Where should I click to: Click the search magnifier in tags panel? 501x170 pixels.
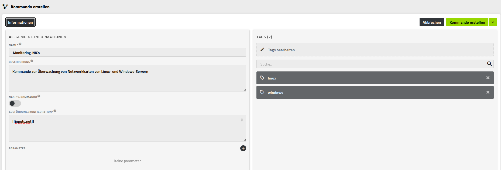coord(489,64)
